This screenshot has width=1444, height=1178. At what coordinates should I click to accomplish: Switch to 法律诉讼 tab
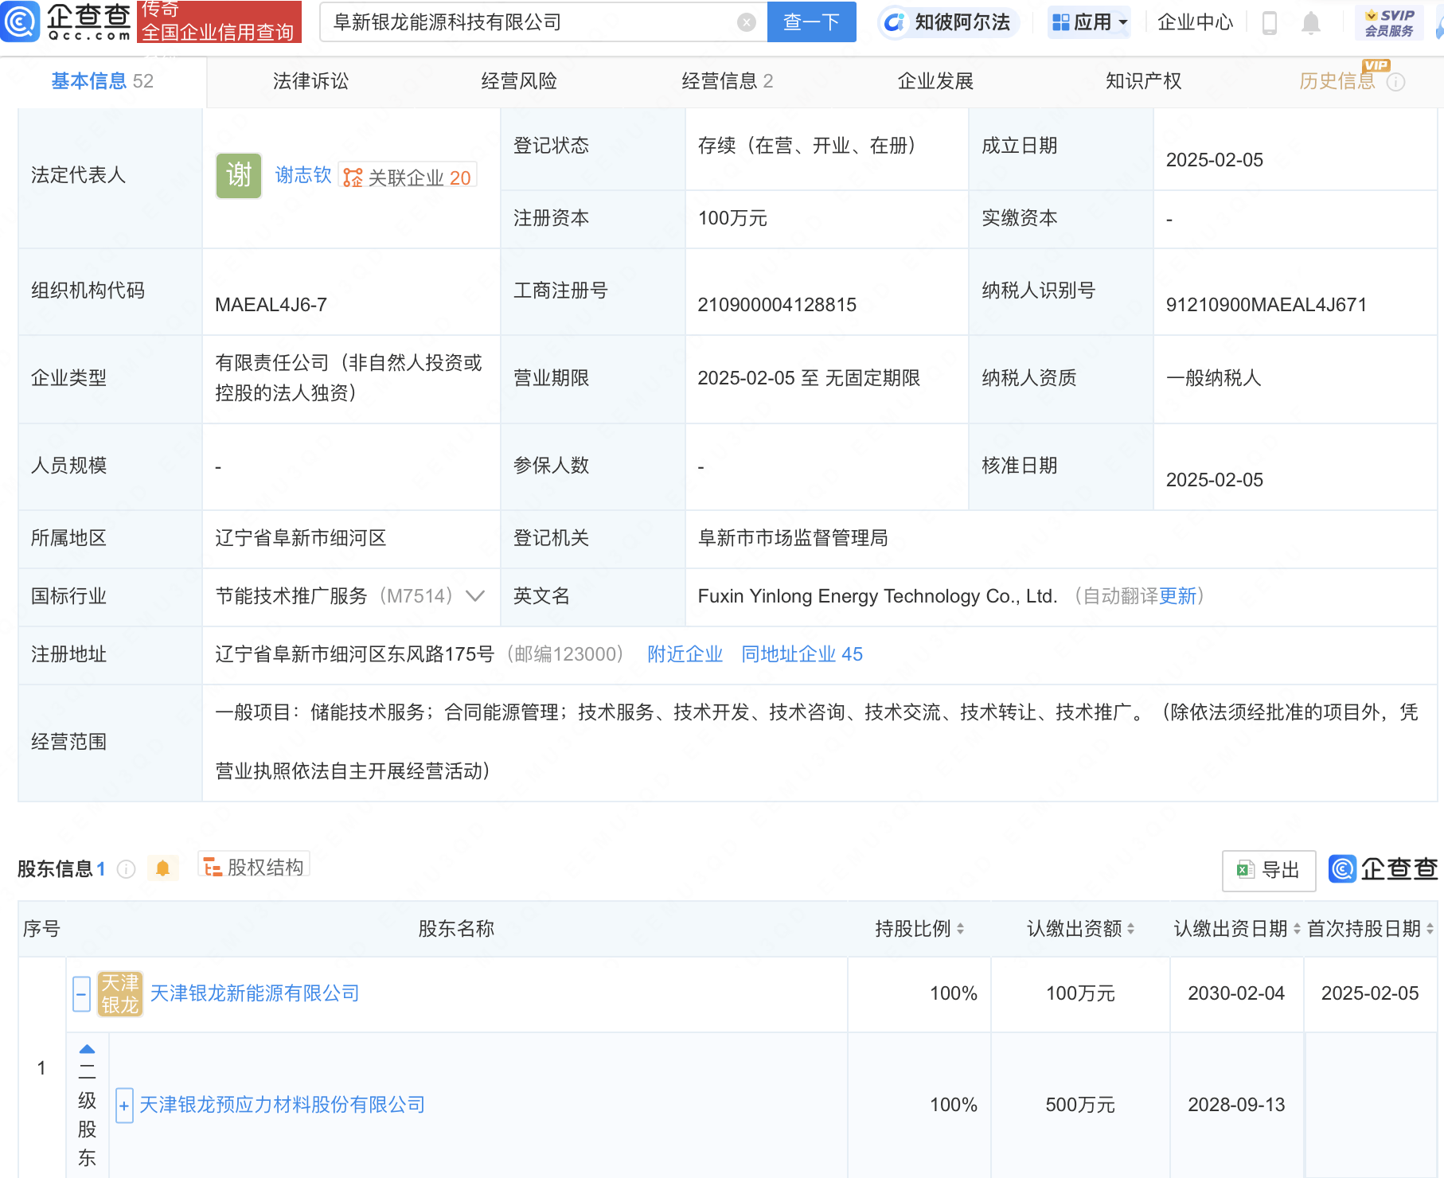310,81
